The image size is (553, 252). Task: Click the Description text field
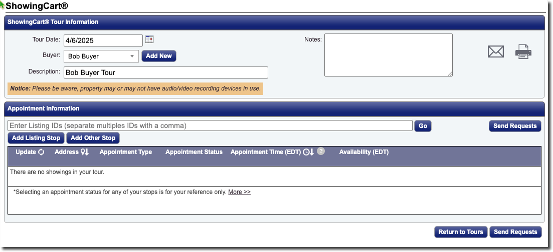(165, 72)
